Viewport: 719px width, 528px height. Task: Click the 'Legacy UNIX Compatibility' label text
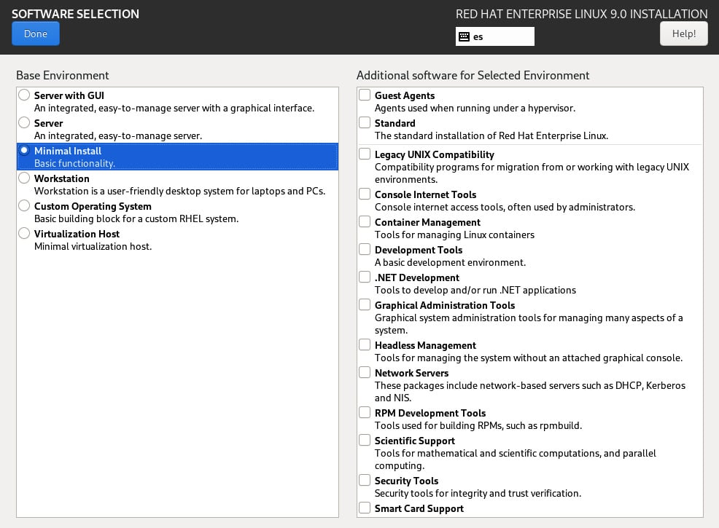[435, 155]
